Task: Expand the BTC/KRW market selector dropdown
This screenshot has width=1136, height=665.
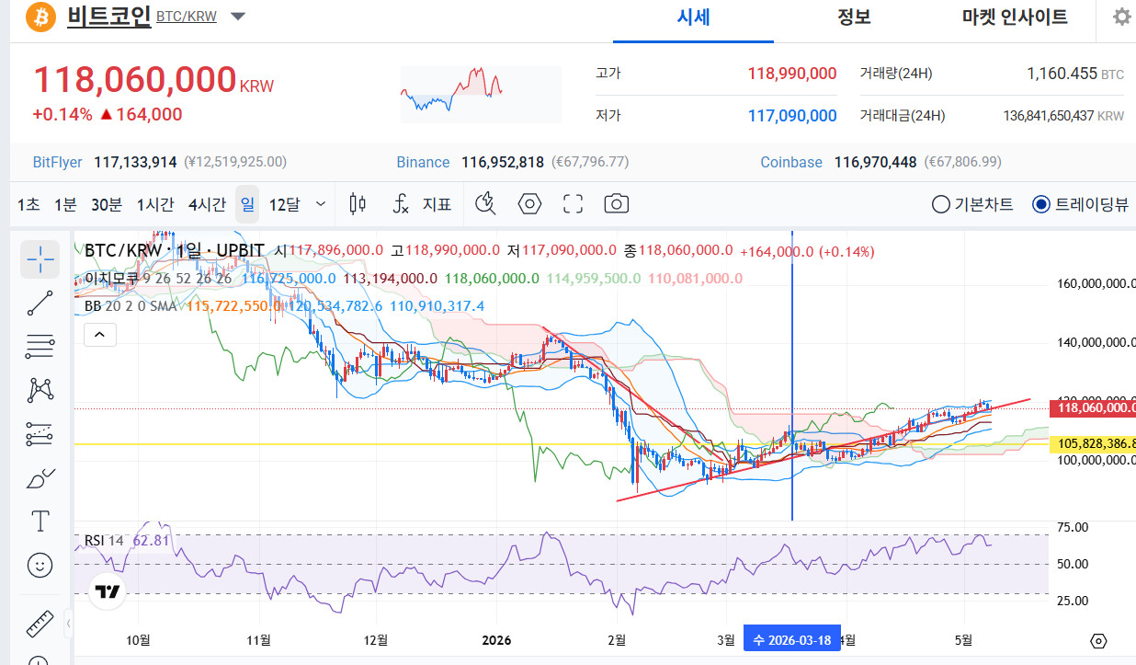Action: click(x=238, y=17)
